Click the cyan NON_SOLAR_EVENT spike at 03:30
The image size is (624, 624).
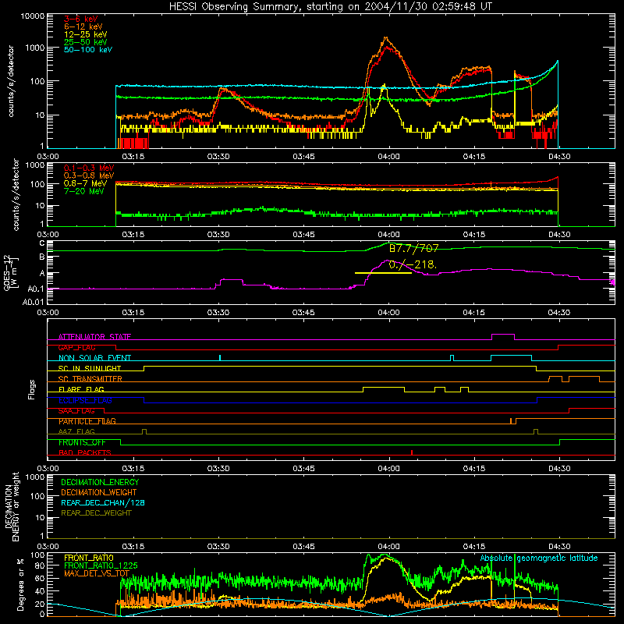[220, 357]
